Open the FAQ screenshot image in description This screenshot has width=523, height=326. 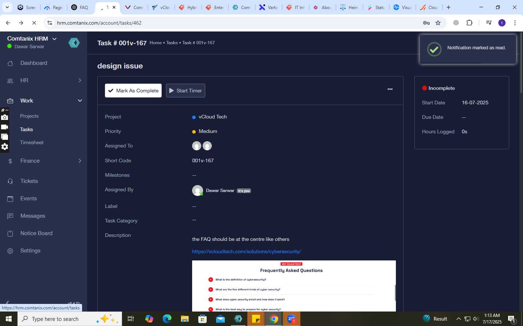294,286
